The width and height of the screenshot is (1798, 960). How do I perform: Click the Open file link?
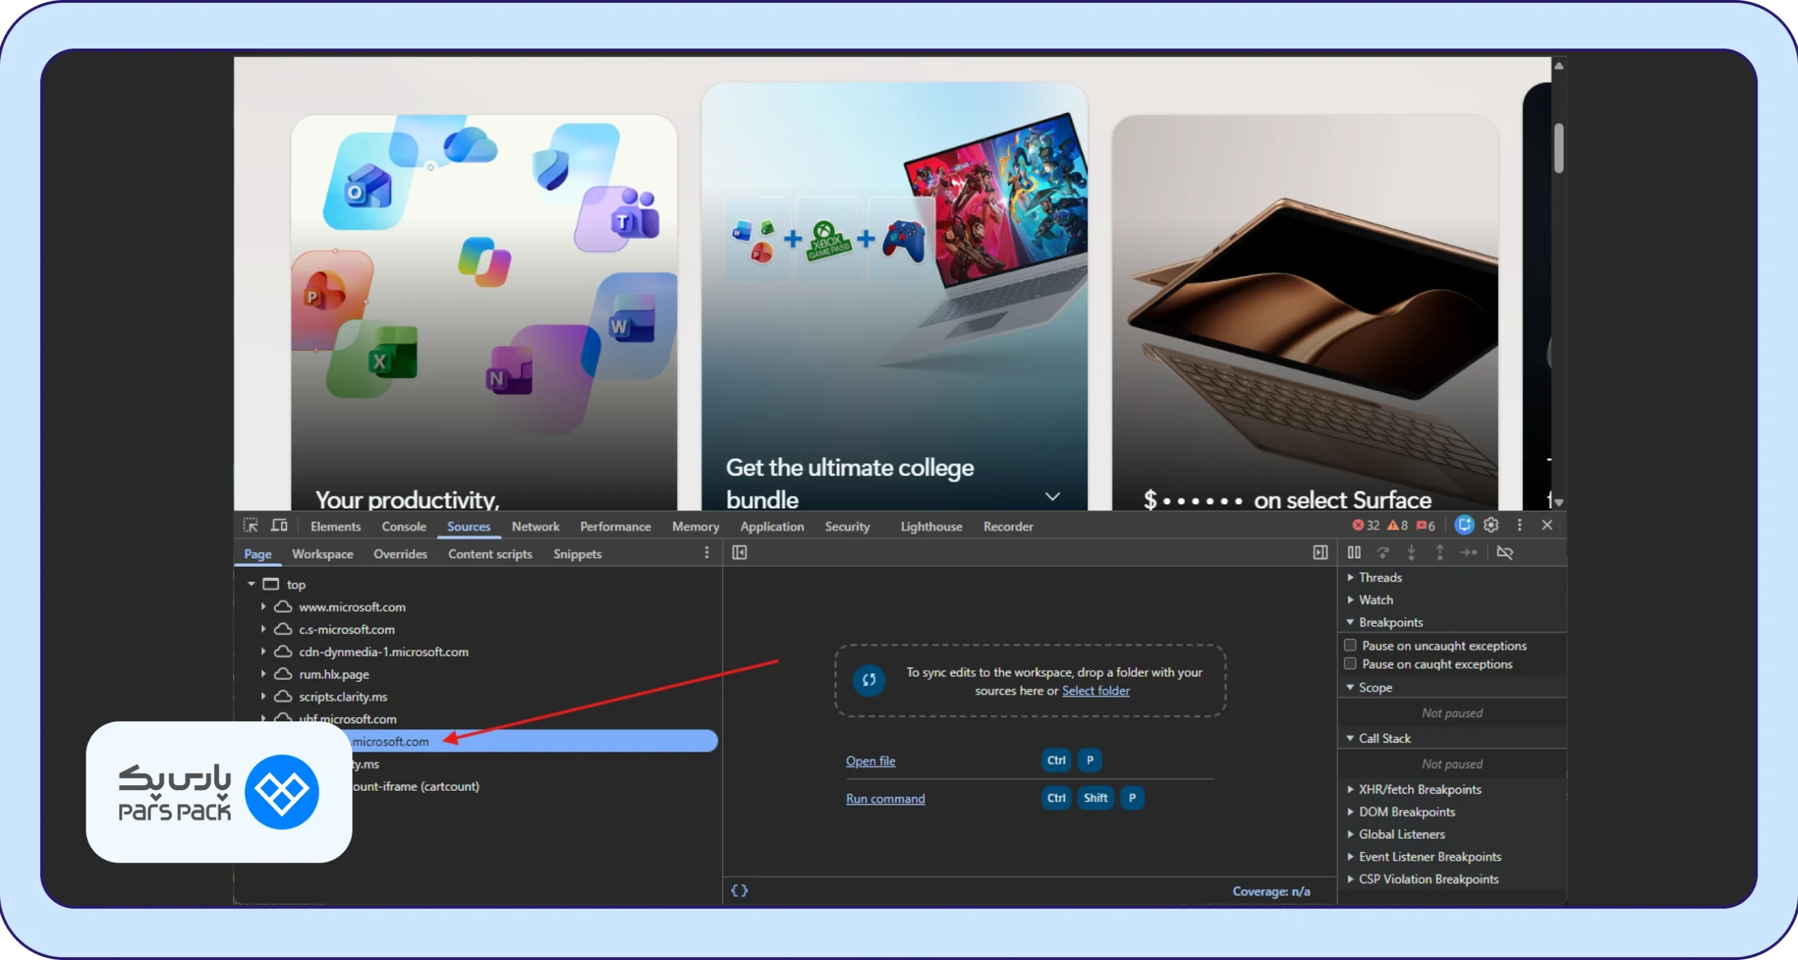point(870,761)
